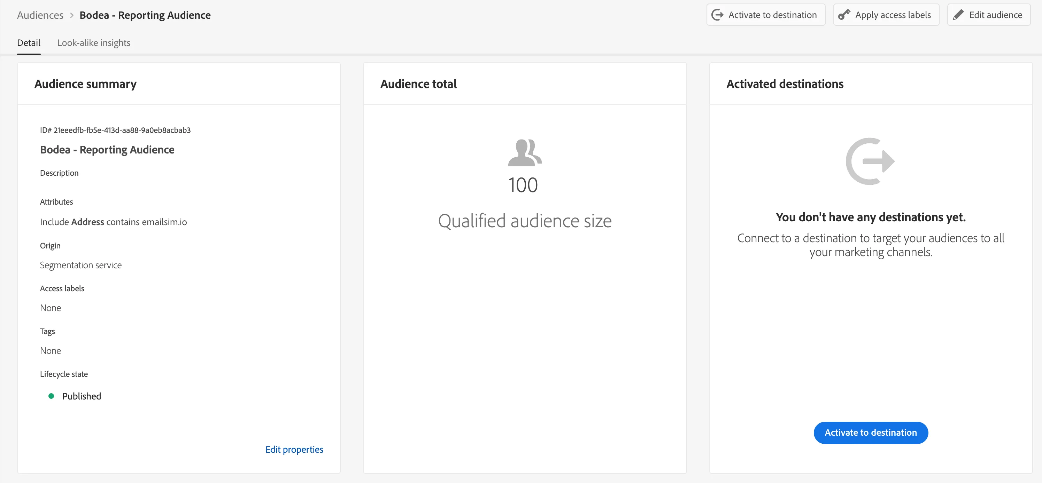The height and width of the screenshot is (483, 1042).
Task: Click the Tags field label
Action: pyautogui.click(x=47, y=331)
